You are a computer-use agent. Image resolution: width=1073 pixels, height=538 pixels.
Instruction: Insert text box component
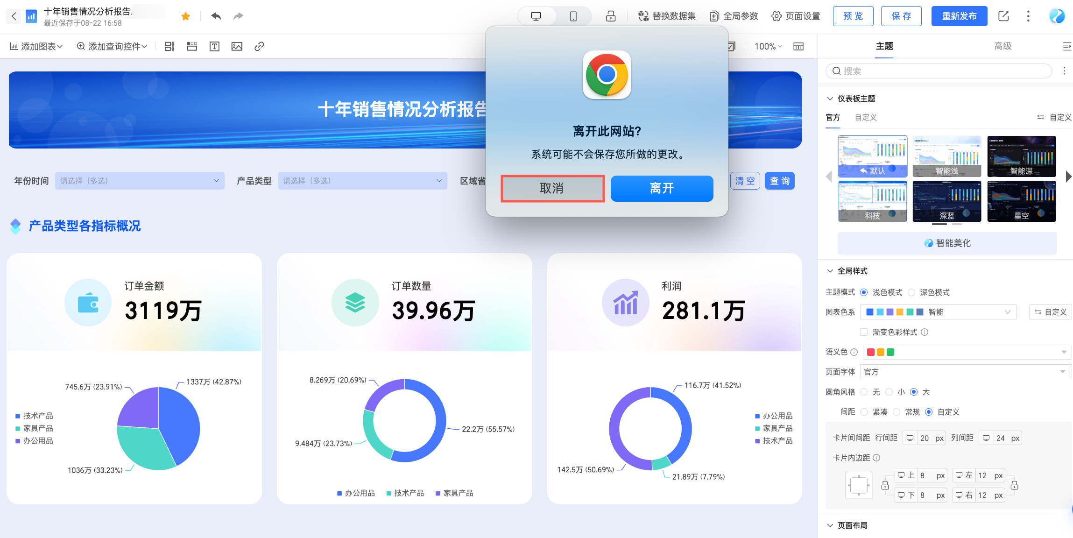point(214,46)
